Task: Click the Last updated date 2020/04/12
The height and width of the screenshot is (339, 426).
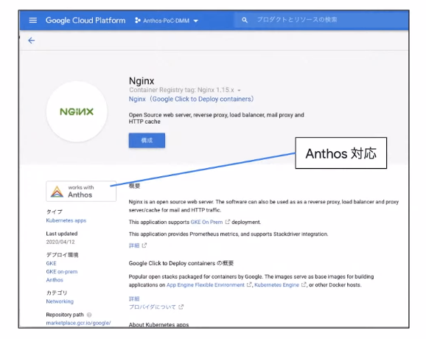Action: [60, 242]
